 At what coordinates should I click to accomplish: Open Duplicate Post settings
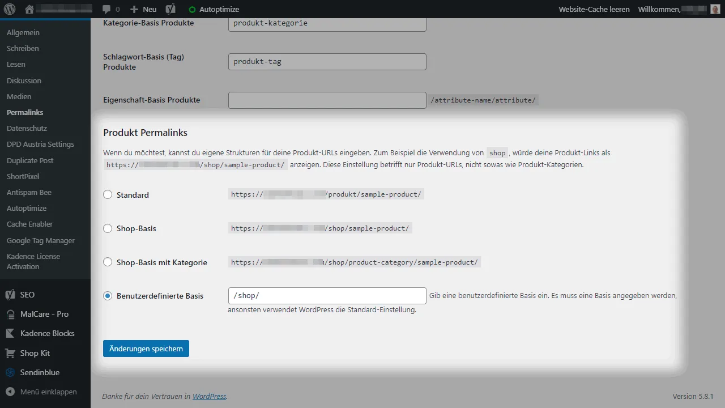coord(30,160)
